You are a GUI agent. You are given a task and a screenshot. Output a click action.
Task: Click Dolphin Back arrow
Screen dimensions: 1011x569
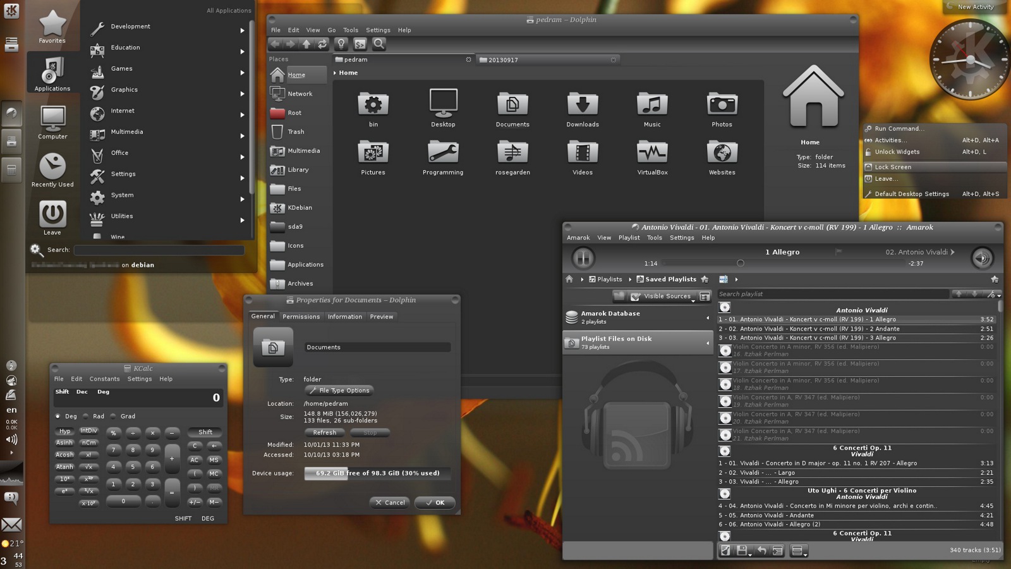[275, 44]
